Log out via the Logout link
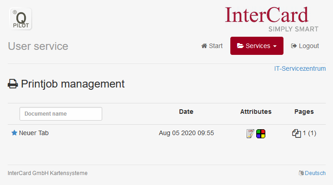The width and height of the screenshot is (333, 185). click(305, 46)
